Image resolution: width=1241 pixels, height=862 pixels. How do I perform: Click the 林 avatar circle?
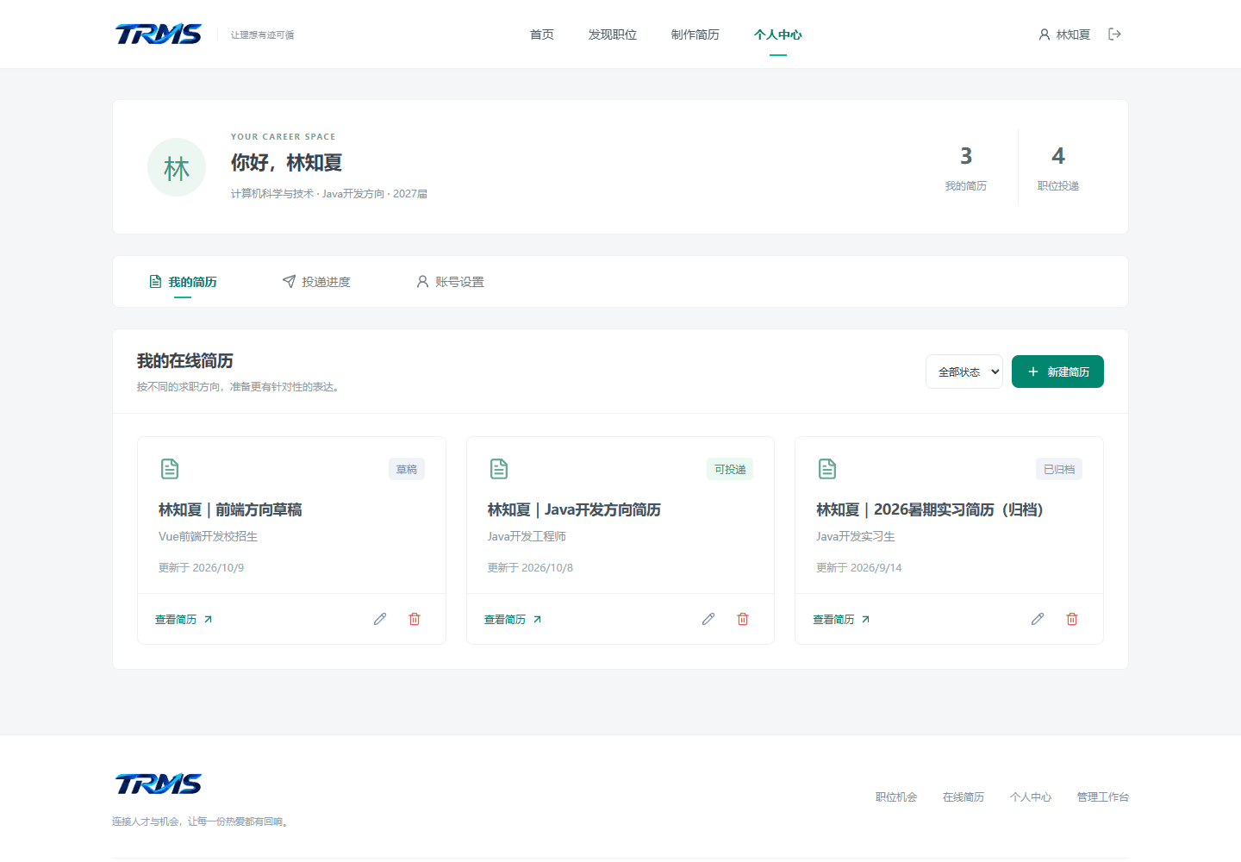tap(177, 167)
